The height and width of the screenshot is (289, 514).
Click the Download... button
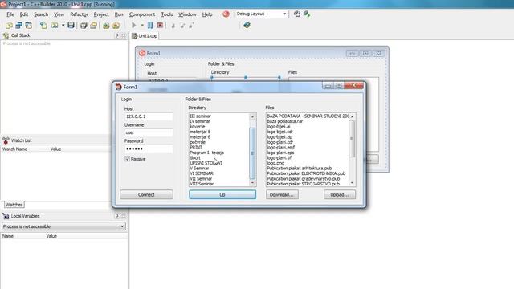(x=282, y=194)
